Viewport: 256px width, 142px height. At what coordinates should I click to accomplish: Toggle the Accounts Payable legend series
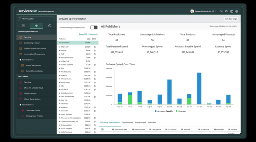point(164,111)
